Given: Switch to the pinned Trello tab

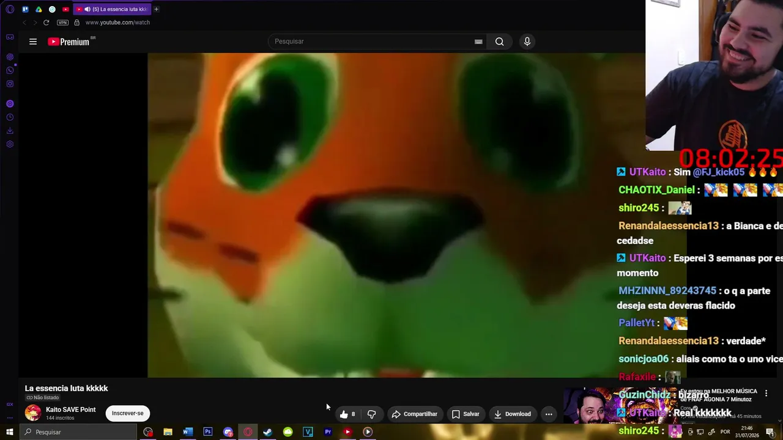Looking at the screenshot, I should click(25, 9).
